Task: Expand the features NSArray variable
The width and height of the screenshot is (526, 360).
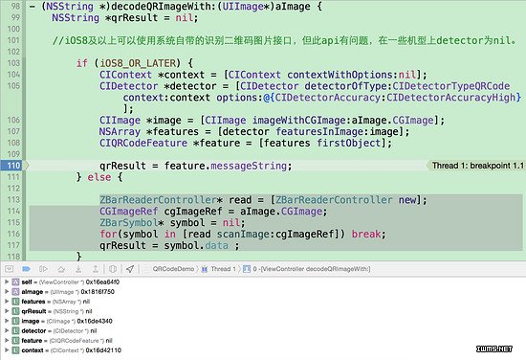Action: point(7,302)
